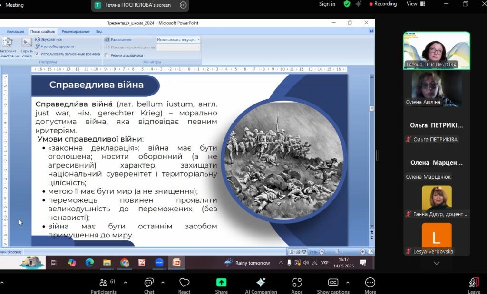Open Windows Task View
Image resolution: width=487 pixels, height=294 pixels.
[x=54, y=263]
